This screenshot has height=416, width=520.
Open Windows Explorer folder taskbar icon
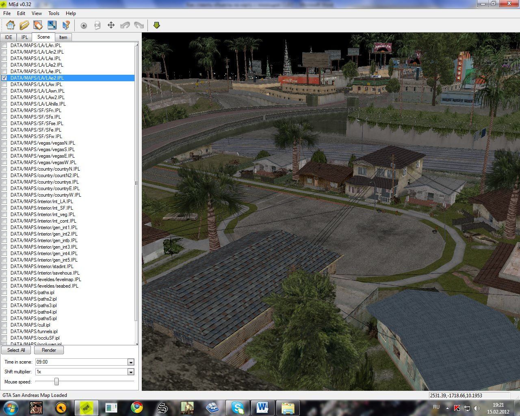pos(288,407)
